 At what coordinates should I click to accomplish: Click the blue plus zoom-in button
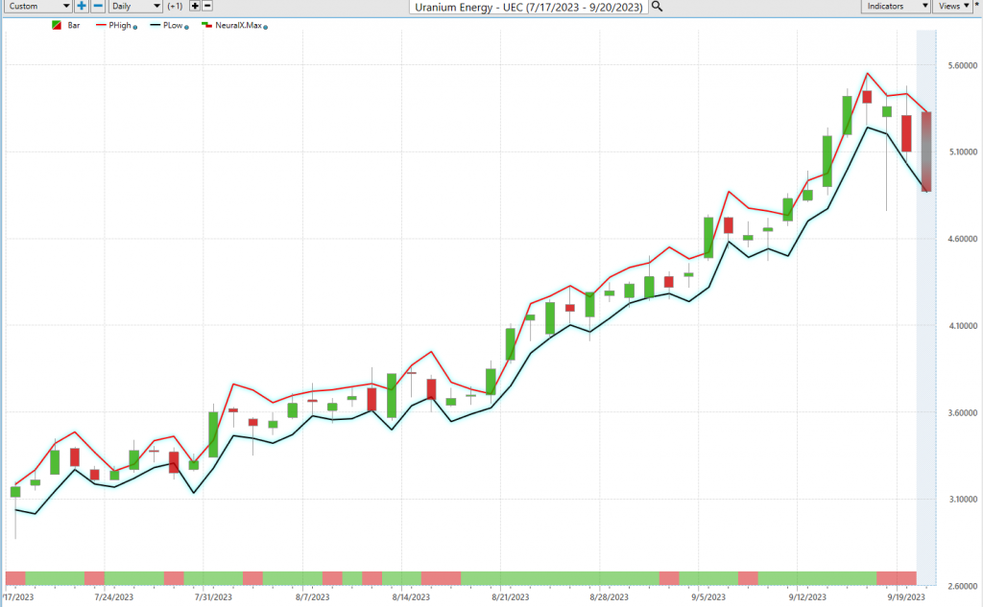tap(82, 7)
